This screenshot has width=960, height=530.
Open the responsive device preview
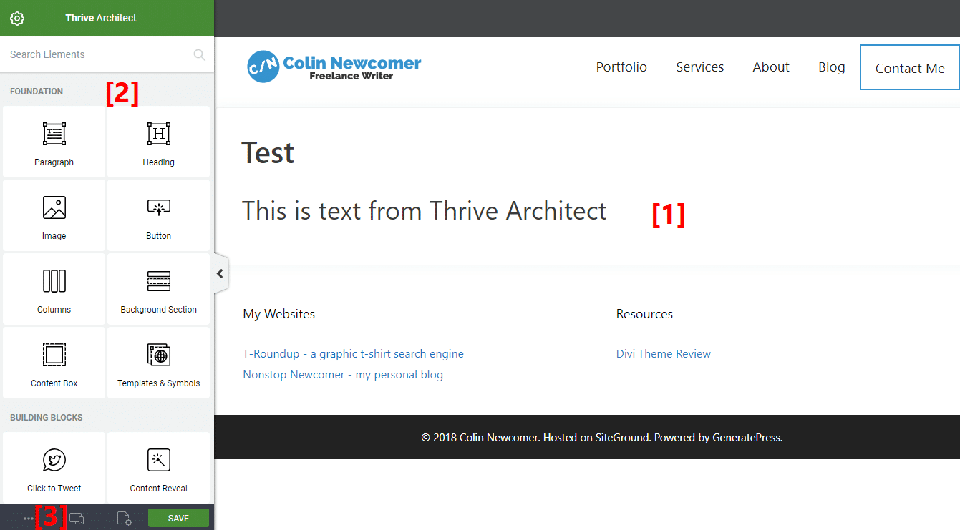coord(77,517)
